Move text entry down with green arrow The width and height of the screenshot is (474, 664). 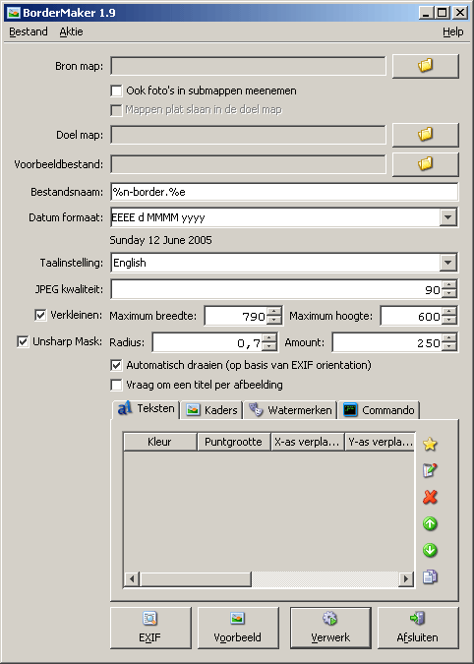point(430,551)
